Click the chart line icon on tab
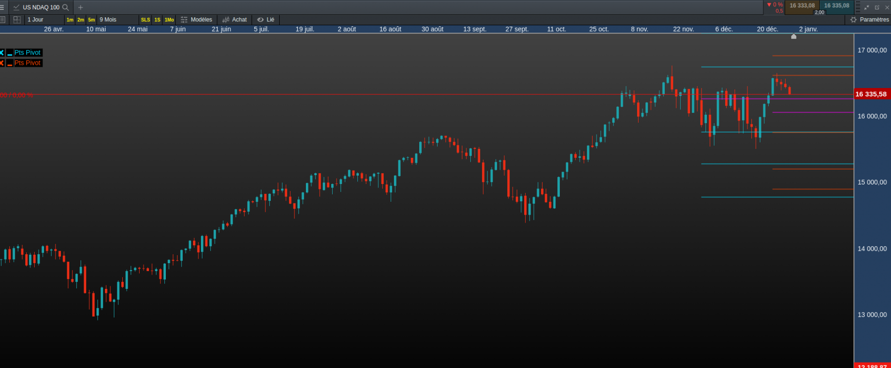 coord(16,7)
